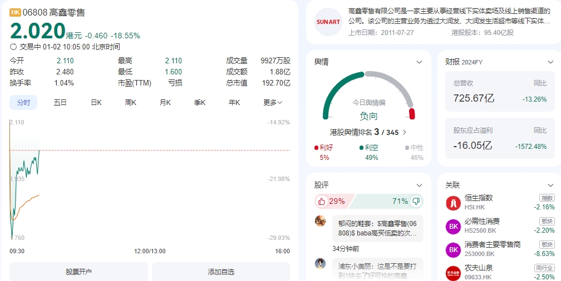The image size is (561, 281).
Task: Collapse the 股评 panel chevron
Action: coord(419,185)
